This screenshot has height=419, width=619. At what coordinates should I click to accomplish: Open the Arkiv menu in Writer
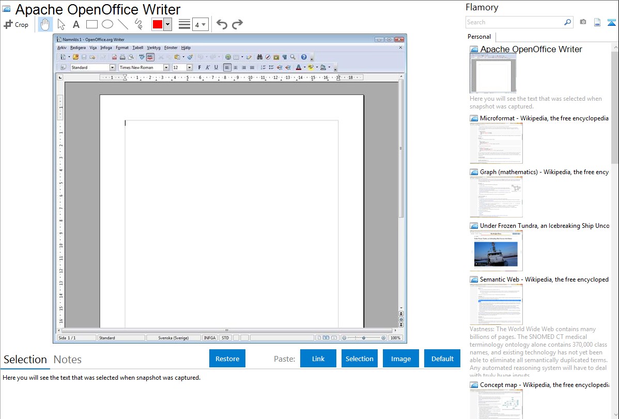coord(62,48)
